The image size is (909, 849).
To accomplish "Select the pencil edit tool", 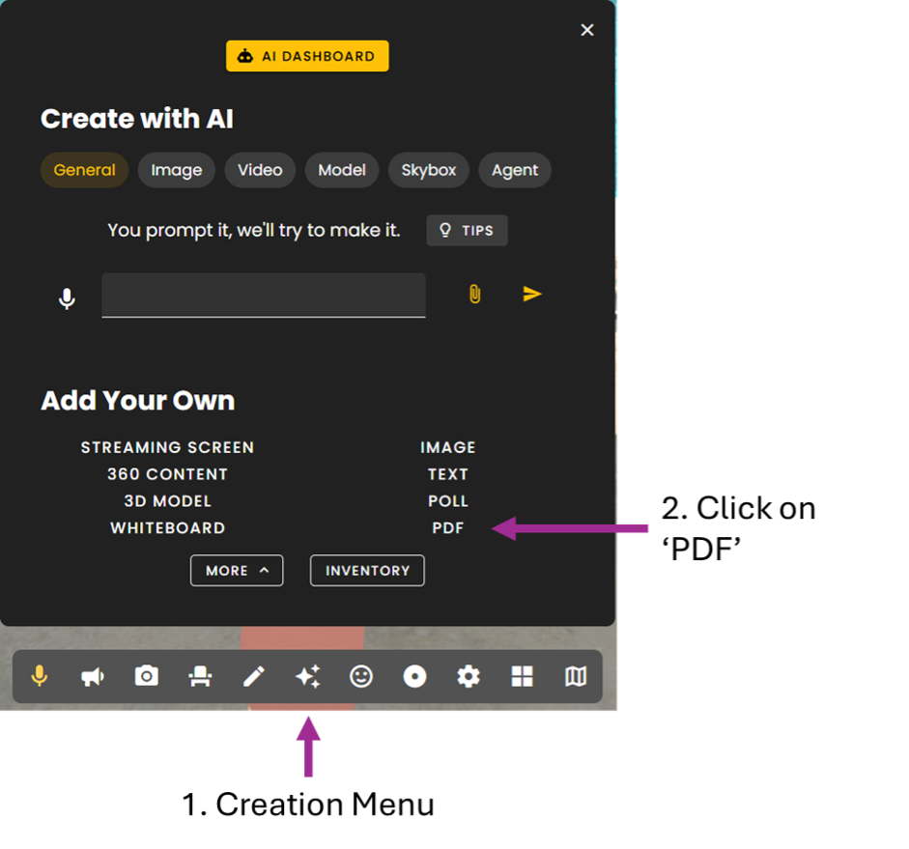I will tap(254, 676).
